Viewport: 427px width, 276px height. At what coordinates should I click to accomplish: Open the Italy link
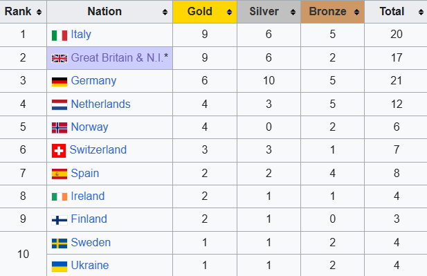pos(81,35)
